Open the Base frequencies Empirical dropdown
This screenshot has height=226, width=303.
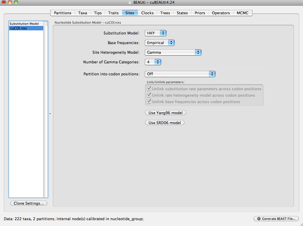tap(159, 43)
